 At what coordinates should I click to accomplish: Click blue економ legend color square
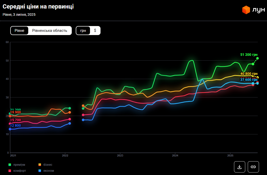point(39,171)
